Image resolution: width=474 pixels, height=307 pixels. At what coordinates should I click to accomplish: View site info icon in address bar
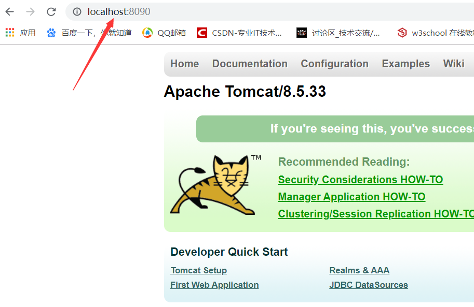point(77,12)
